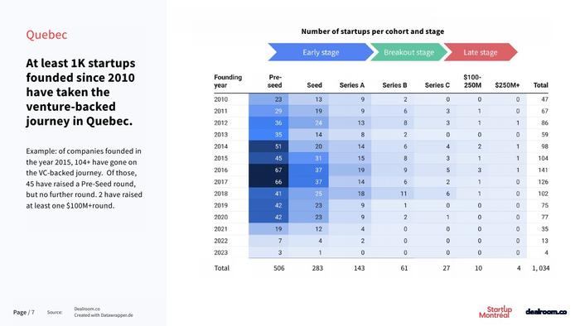Click the Series A column header

pos(352,85)
